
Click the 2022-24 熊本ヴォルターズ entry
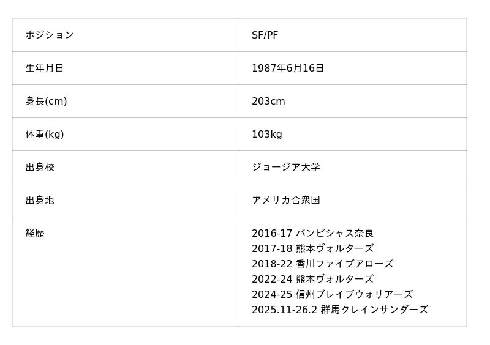click(312, 280)
